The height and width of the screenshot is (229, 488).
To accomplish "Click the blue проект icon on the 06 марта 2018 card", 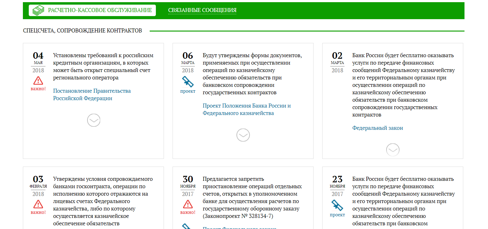I will coord(188,82).
